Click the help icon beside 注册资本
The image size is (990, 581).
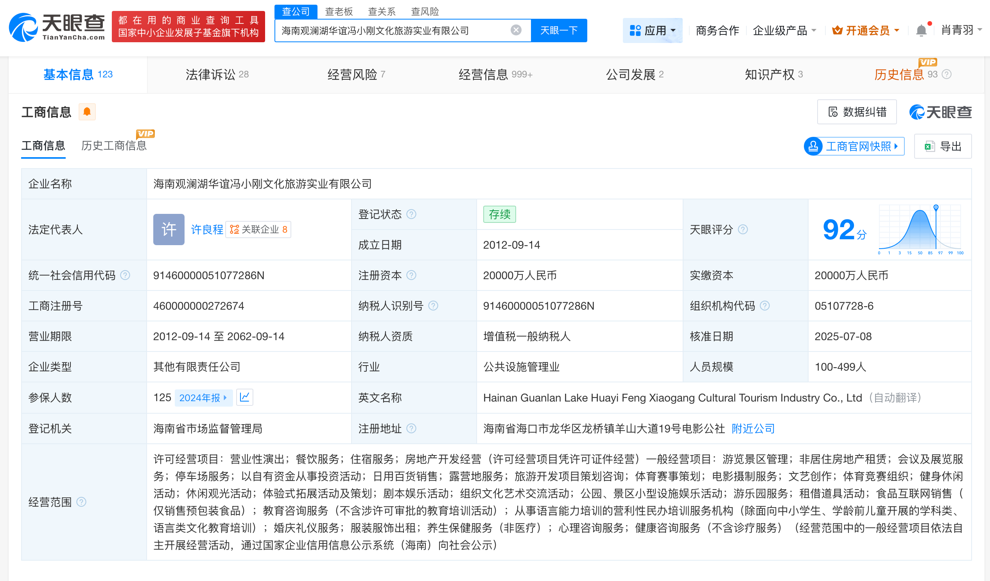click(x=412, y=275)
